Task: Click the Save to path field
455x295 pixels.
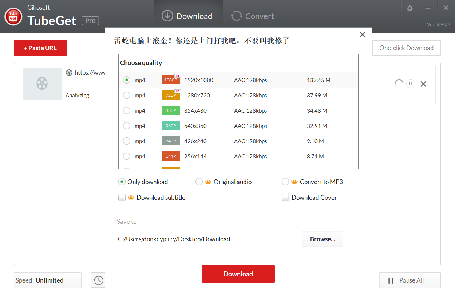Action: [206, 239]
